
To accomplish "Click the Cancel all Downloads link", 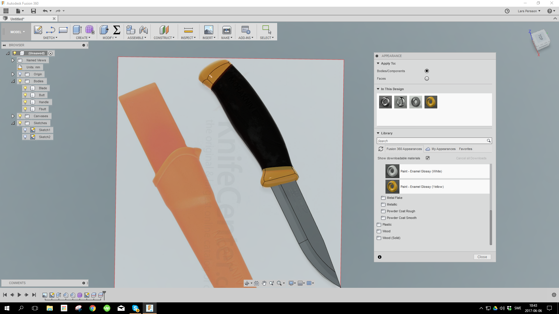I will 471,158.
